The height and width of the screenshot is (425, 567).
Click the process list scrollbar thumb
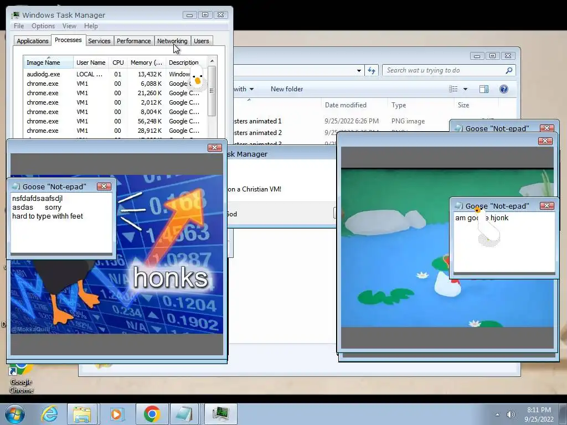coord(212,91)
